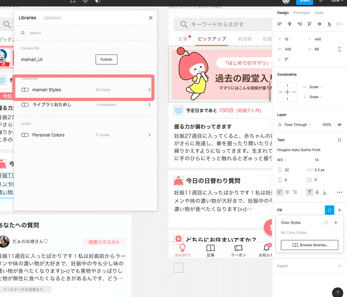Click the align right icon

pos(300,24)
